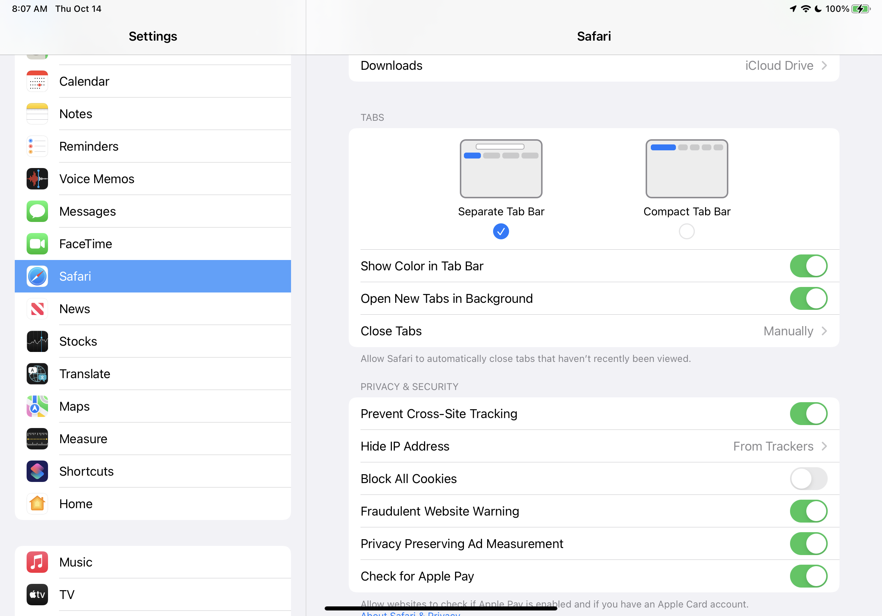Viewport: 882px width, 616px height.
Task: Open Close Tabs Manually chevron
Action: coord(824,331)
